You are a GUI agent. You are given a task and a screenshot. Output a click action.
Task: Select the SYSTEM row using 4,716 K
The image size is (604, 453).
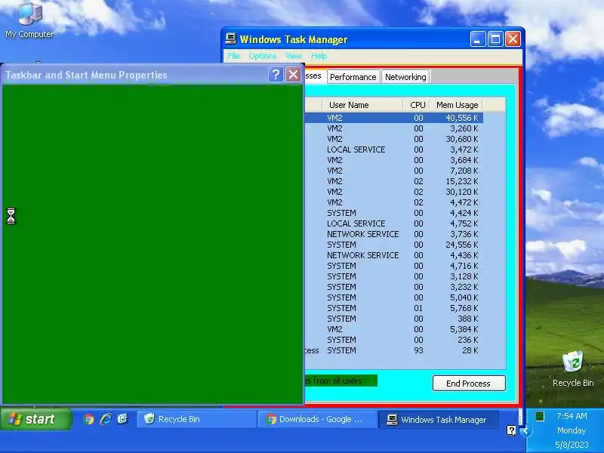coord(393,267)
